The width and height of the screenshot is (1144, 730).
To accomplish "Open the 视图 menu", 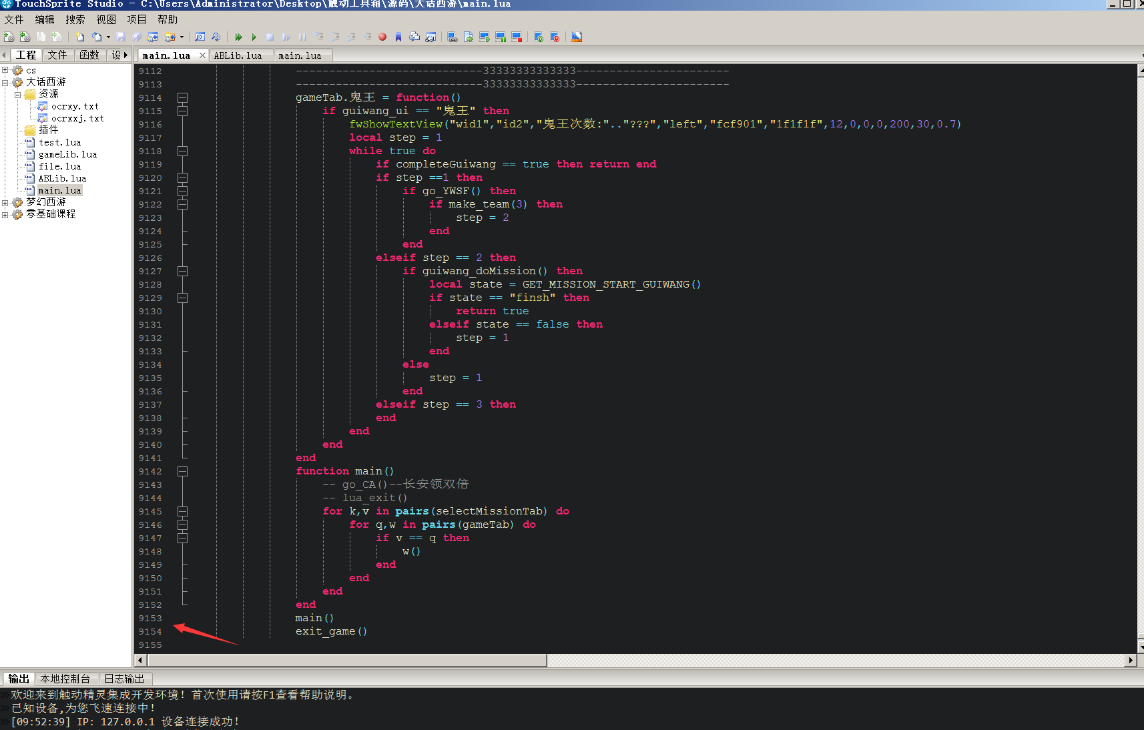I will (x=106, y=19).
